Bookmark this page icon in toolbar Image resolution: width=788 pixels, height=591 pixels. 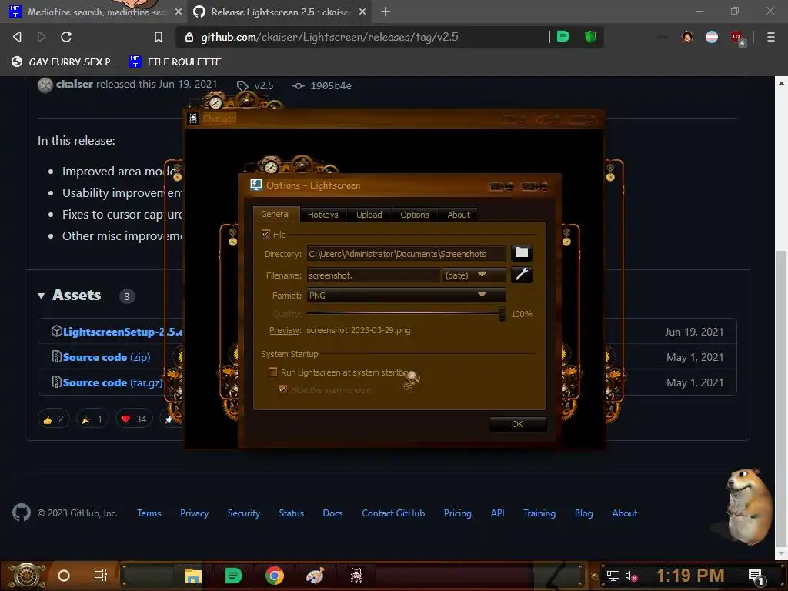pos(159,37)
